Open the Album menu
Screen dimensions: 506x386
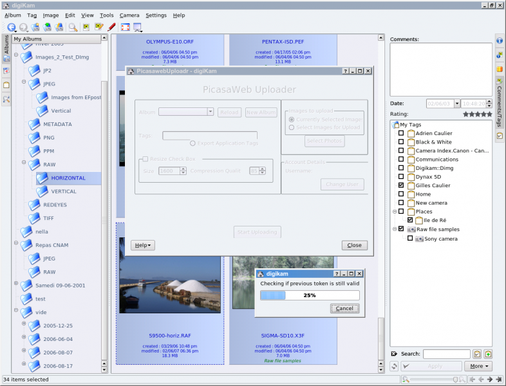pos(13,15)
